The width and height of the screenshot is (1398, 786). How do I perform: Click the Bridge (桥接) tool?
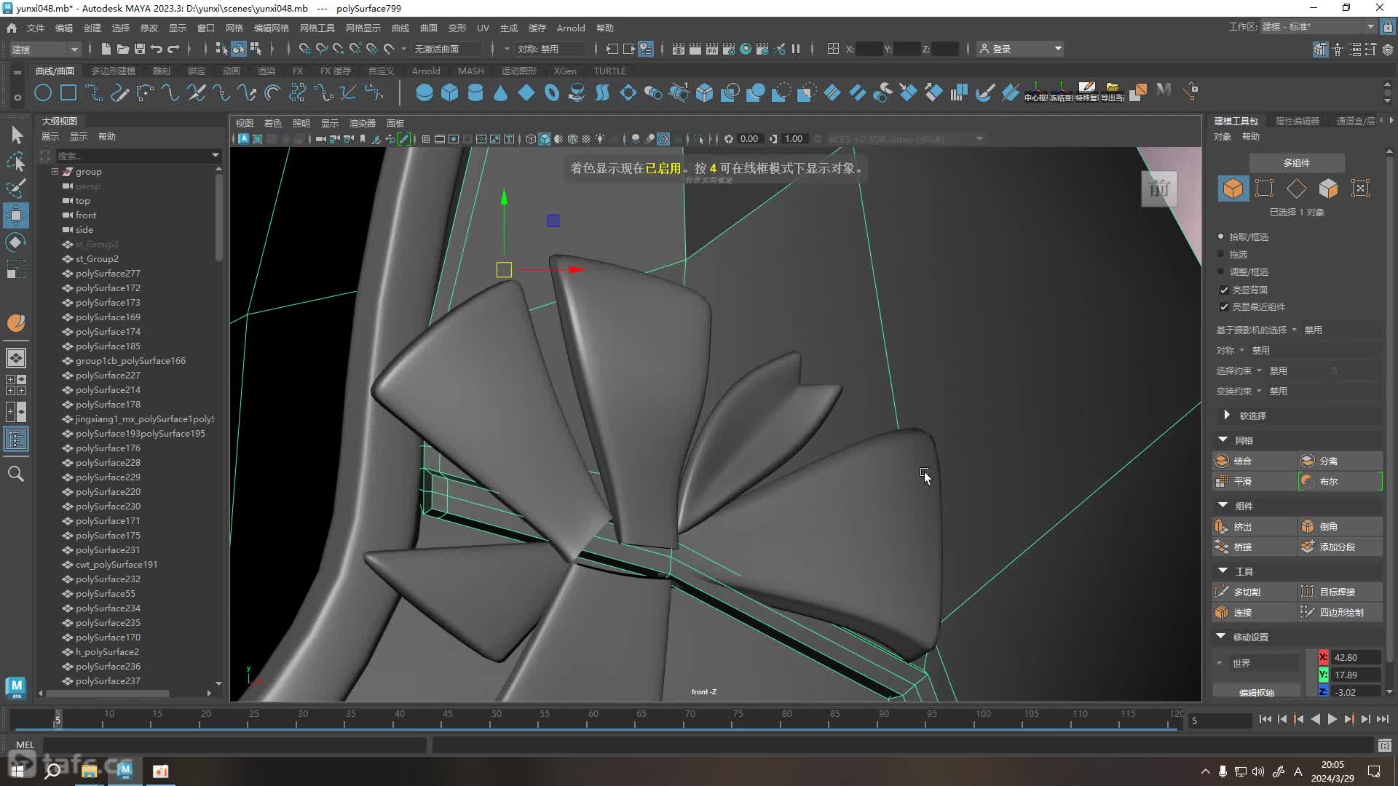pyautogui.click(x=1255, y=547)
